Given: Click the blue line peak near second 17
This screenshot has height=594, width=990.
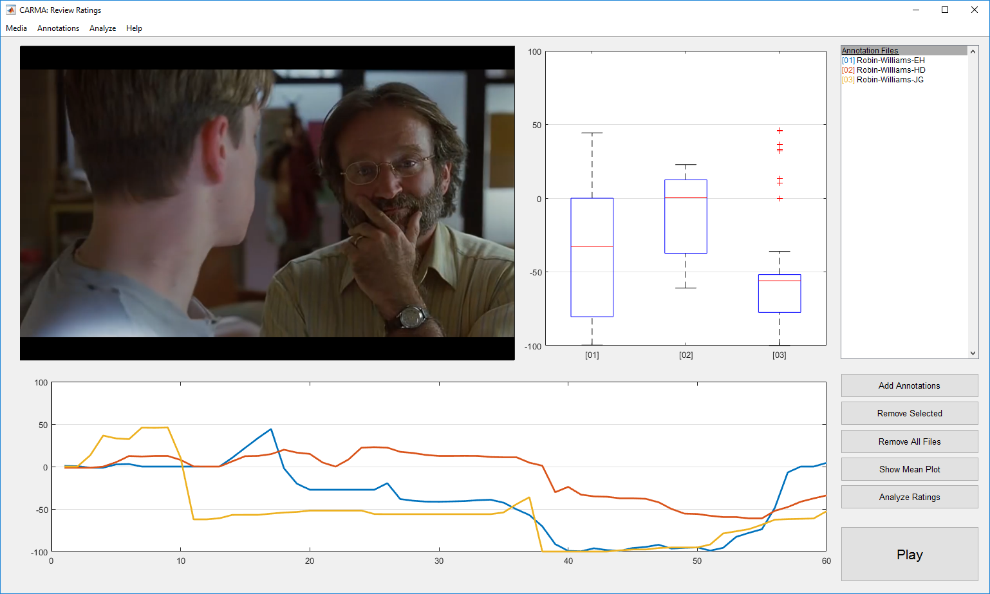Looking at the screenshot, I should point(271,429).
